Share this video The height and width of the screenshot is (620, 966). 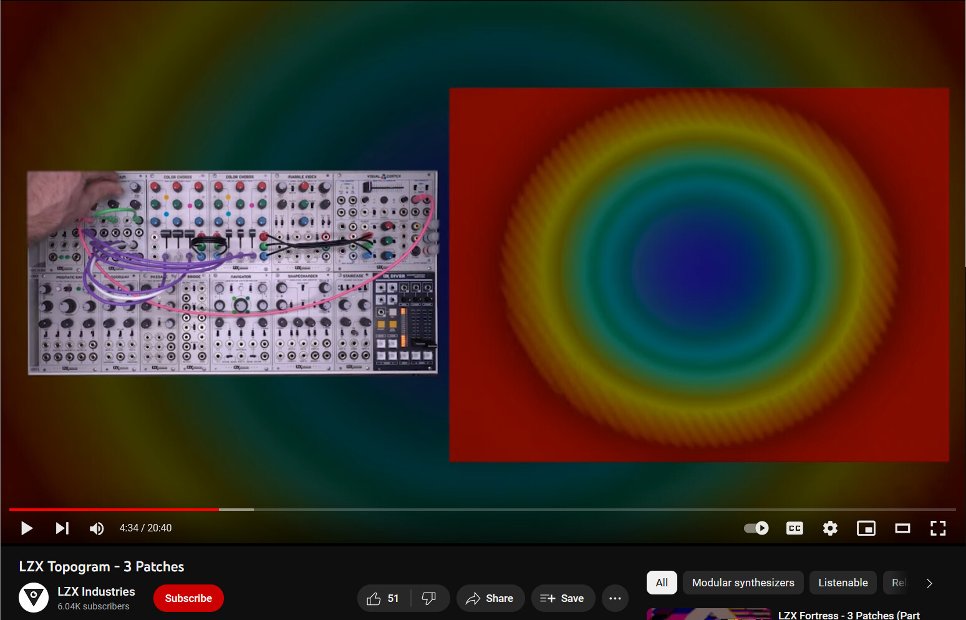coord(490,598)
